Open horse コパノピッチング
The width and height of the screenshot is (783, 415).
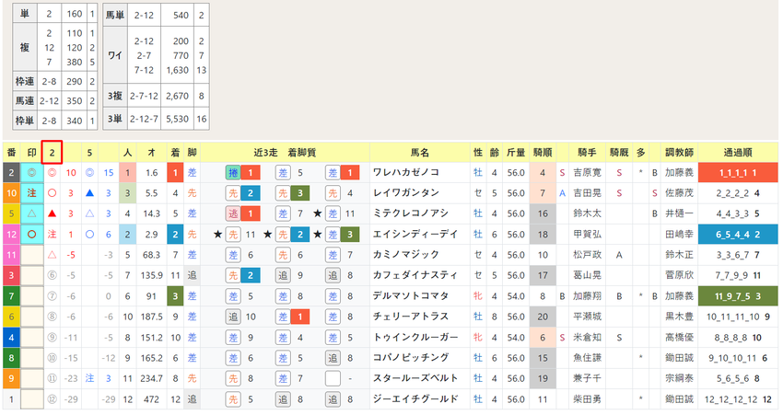coord(411,358)
